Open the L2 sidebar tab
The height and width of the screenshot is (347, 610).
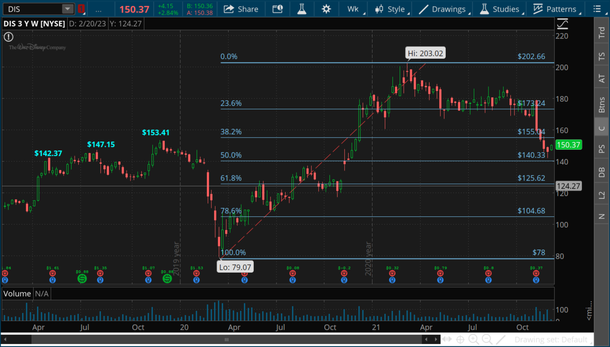click(x=602, y=195)
